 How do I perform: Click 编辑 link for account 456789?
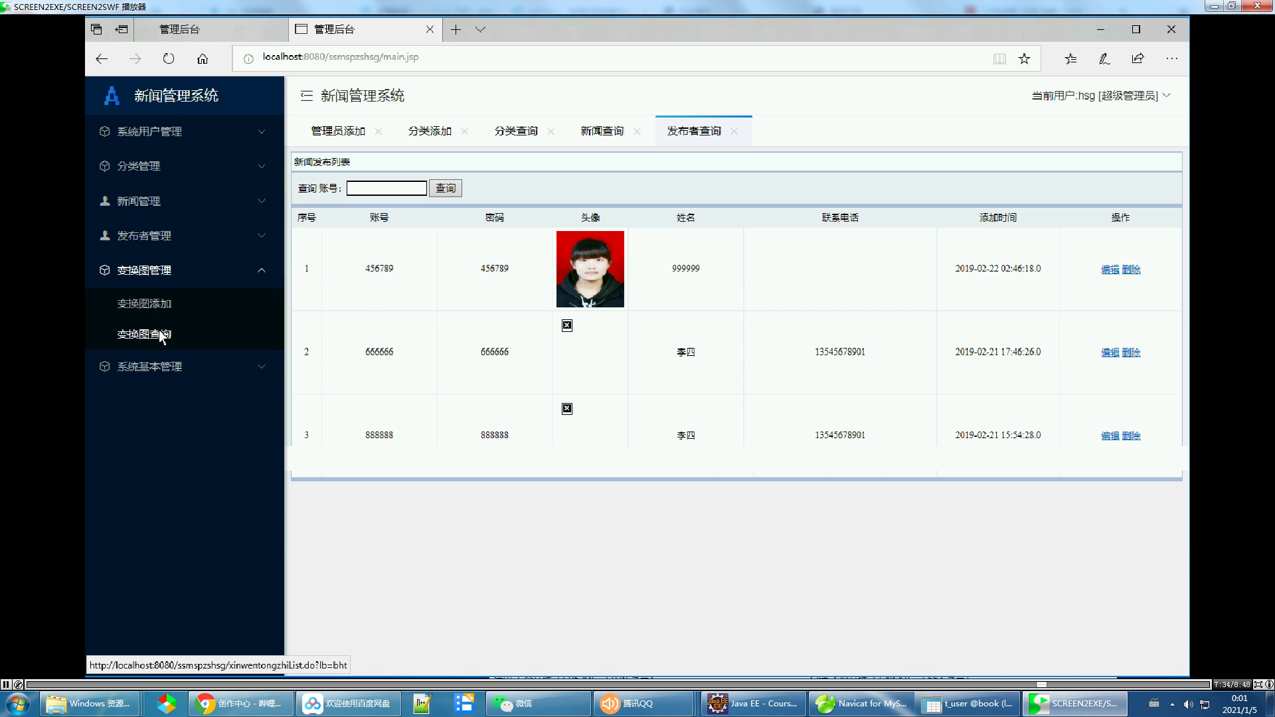(1110, 270)
